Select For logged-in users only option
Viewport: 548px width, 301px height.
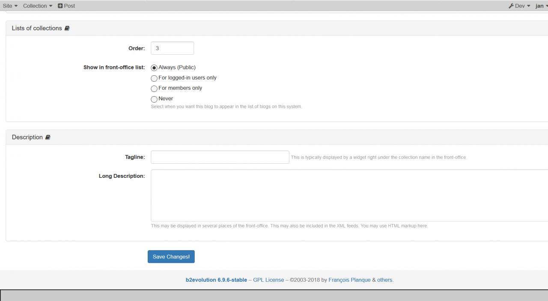pos(154,78)
